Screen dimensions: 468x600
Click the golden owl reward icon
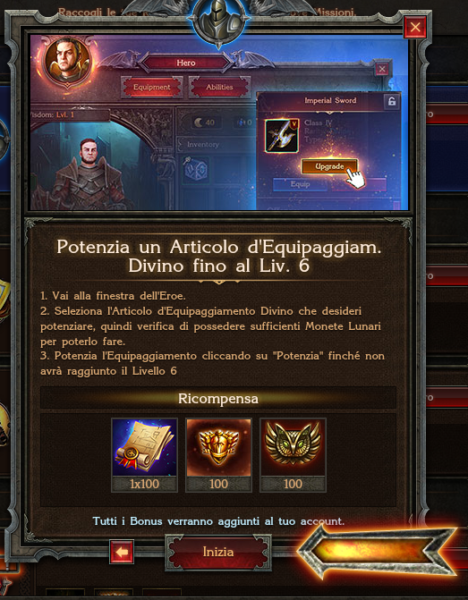pos(293,447)
